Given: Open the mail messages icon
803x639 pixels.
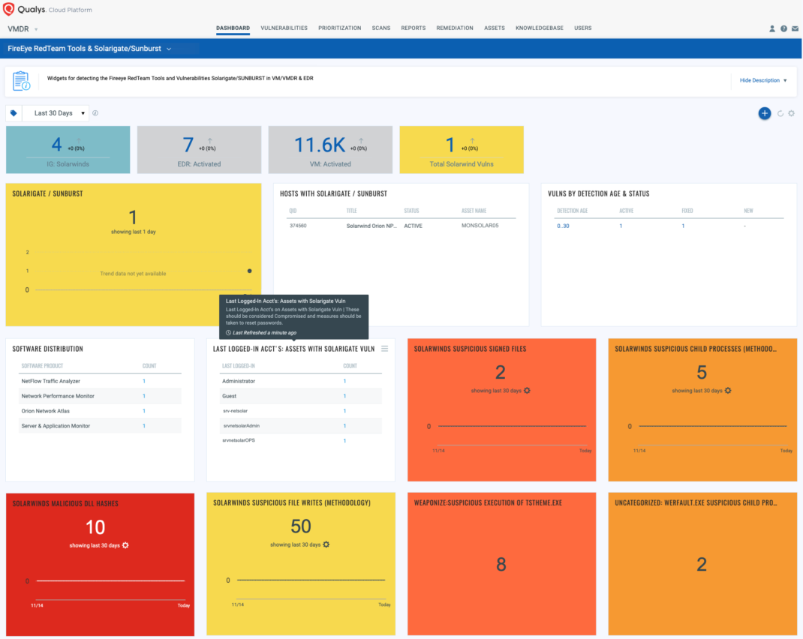Looking at the screenshot, I should pyautogui.click(x=795, y=28).
